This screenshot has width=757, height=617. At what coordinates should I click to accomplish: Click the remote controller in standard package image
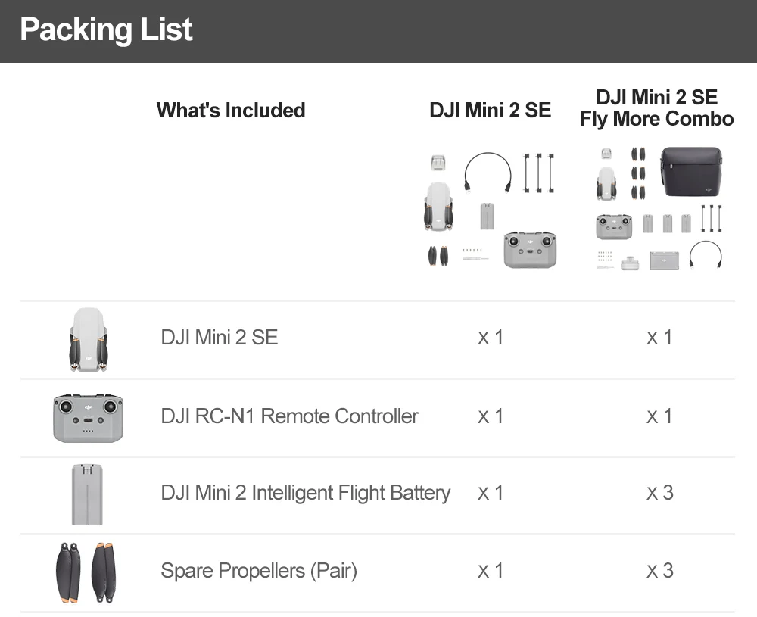531,250
